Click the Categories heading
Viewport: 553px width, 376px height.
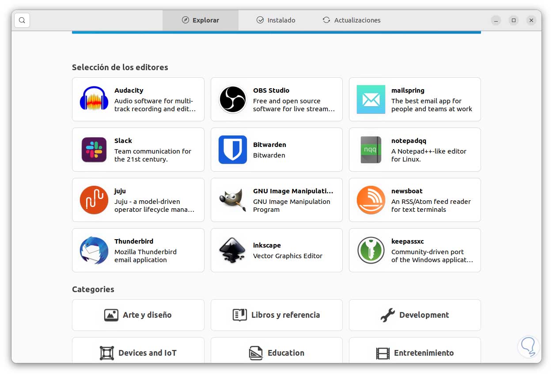93,290
